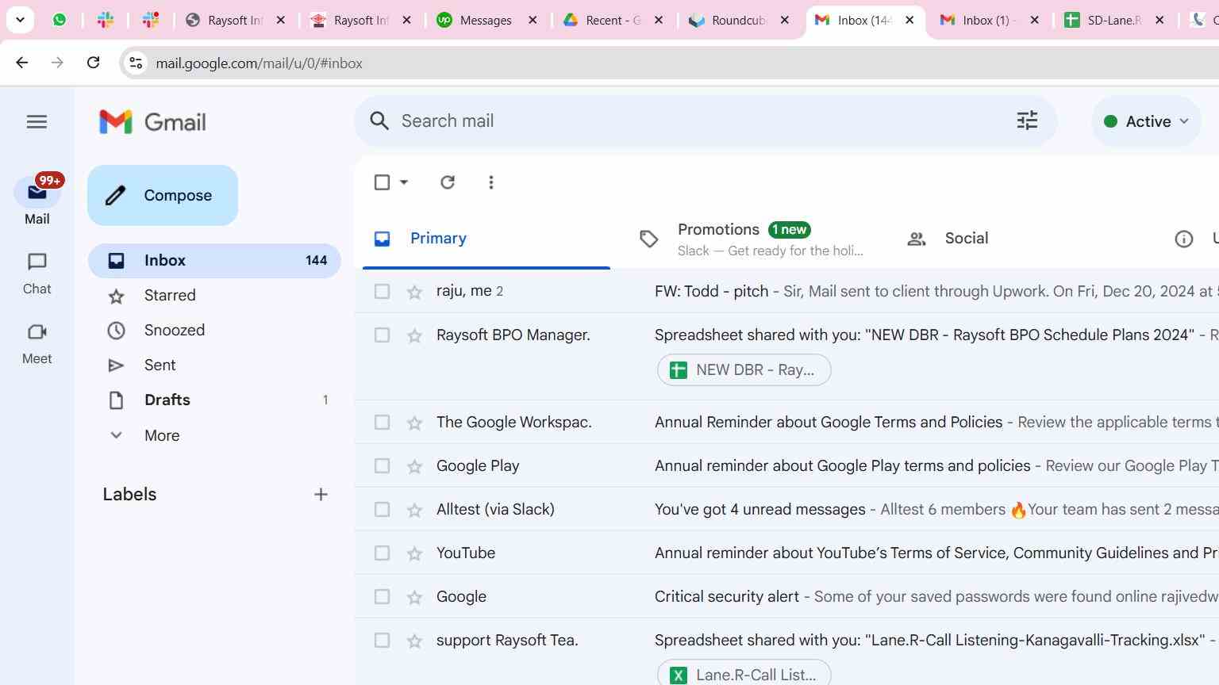This screenshot has width=1219, height=685.
Task: Show search options filter icon
Action: tap(1027, 121)
